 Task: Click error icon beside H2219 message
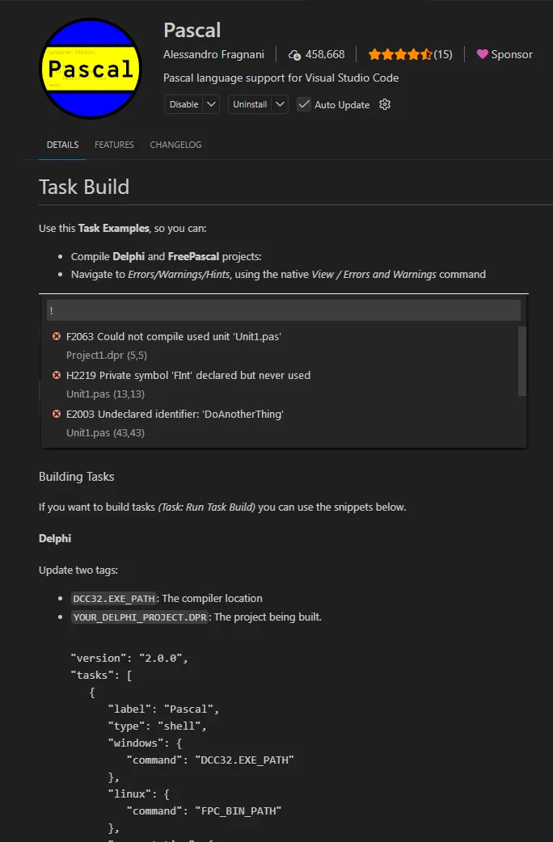click(57, 375)
